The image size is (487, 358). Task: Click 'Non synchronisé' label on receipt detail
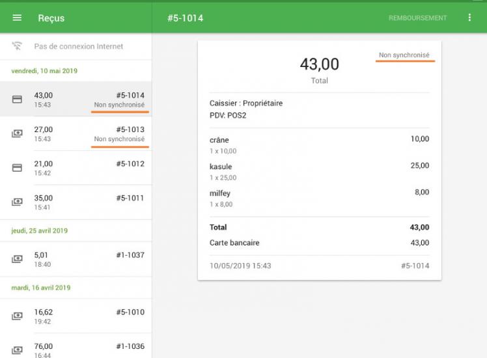click(x=404, y=55)
